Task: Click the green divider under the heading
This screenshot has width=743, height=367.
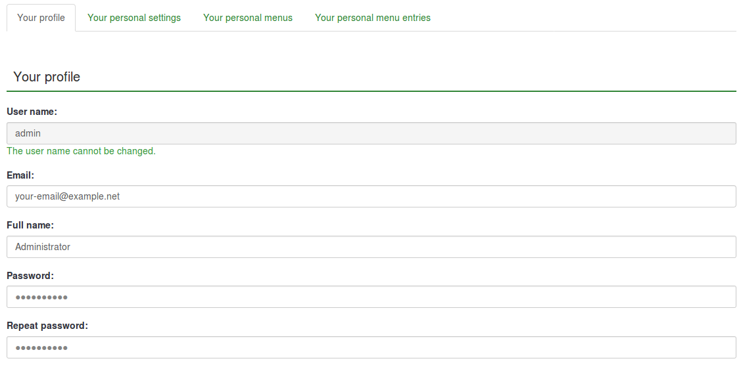Action: 371,91
